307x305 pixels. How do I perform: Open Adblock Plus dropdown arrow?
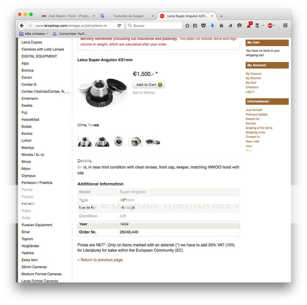pyautogui.click(x=274, y=26)
